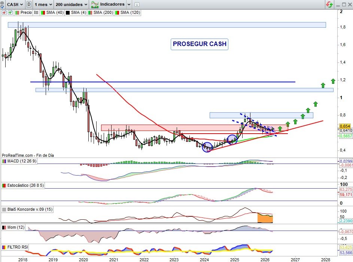
Task: Open Estocástico (26 8 5) settings
Action: [23, 185]
